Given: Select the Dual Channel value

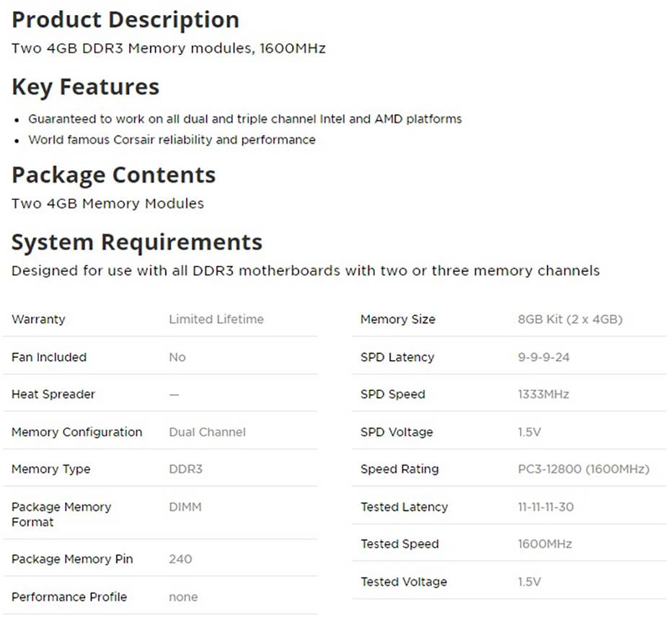Looking at the screenshot, I should [x=207, y=432].
